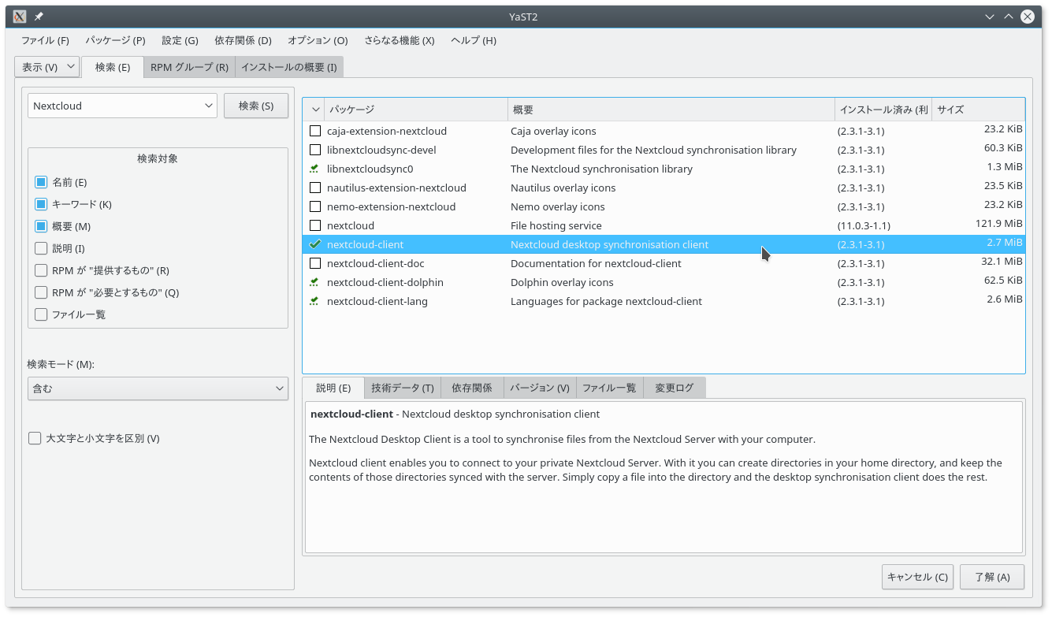Select the 依存関係 details tab

(x=472, y=388)
